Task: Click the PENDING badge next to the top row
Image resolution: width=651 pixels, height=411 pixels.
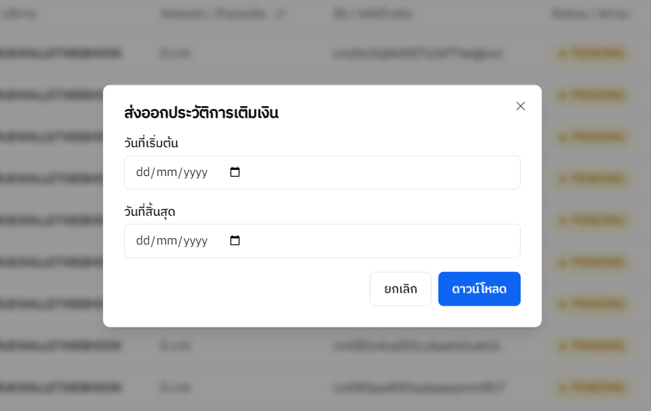Action: click(591, 53)
